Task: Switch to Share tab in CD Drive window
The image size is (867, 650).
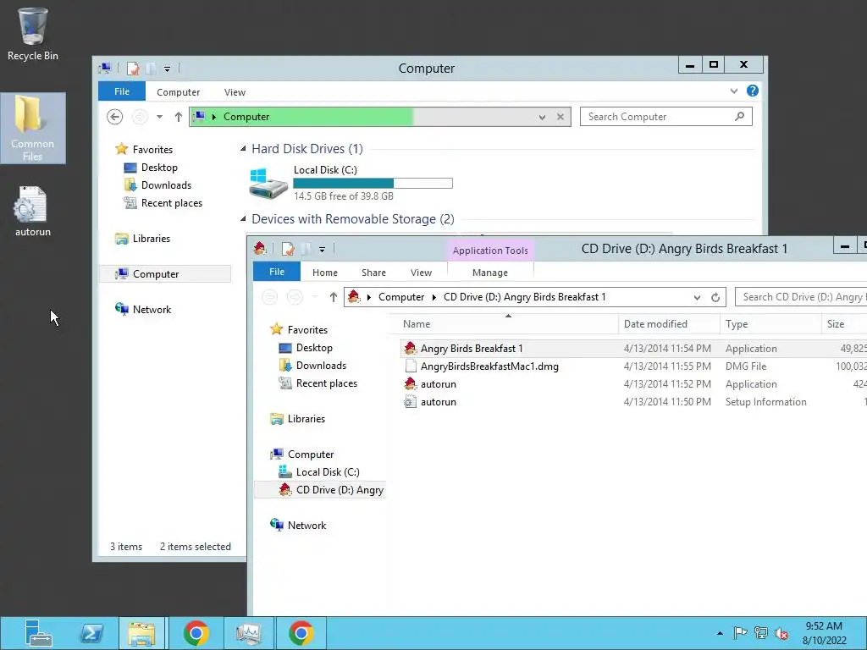Action: pos(373,273)
